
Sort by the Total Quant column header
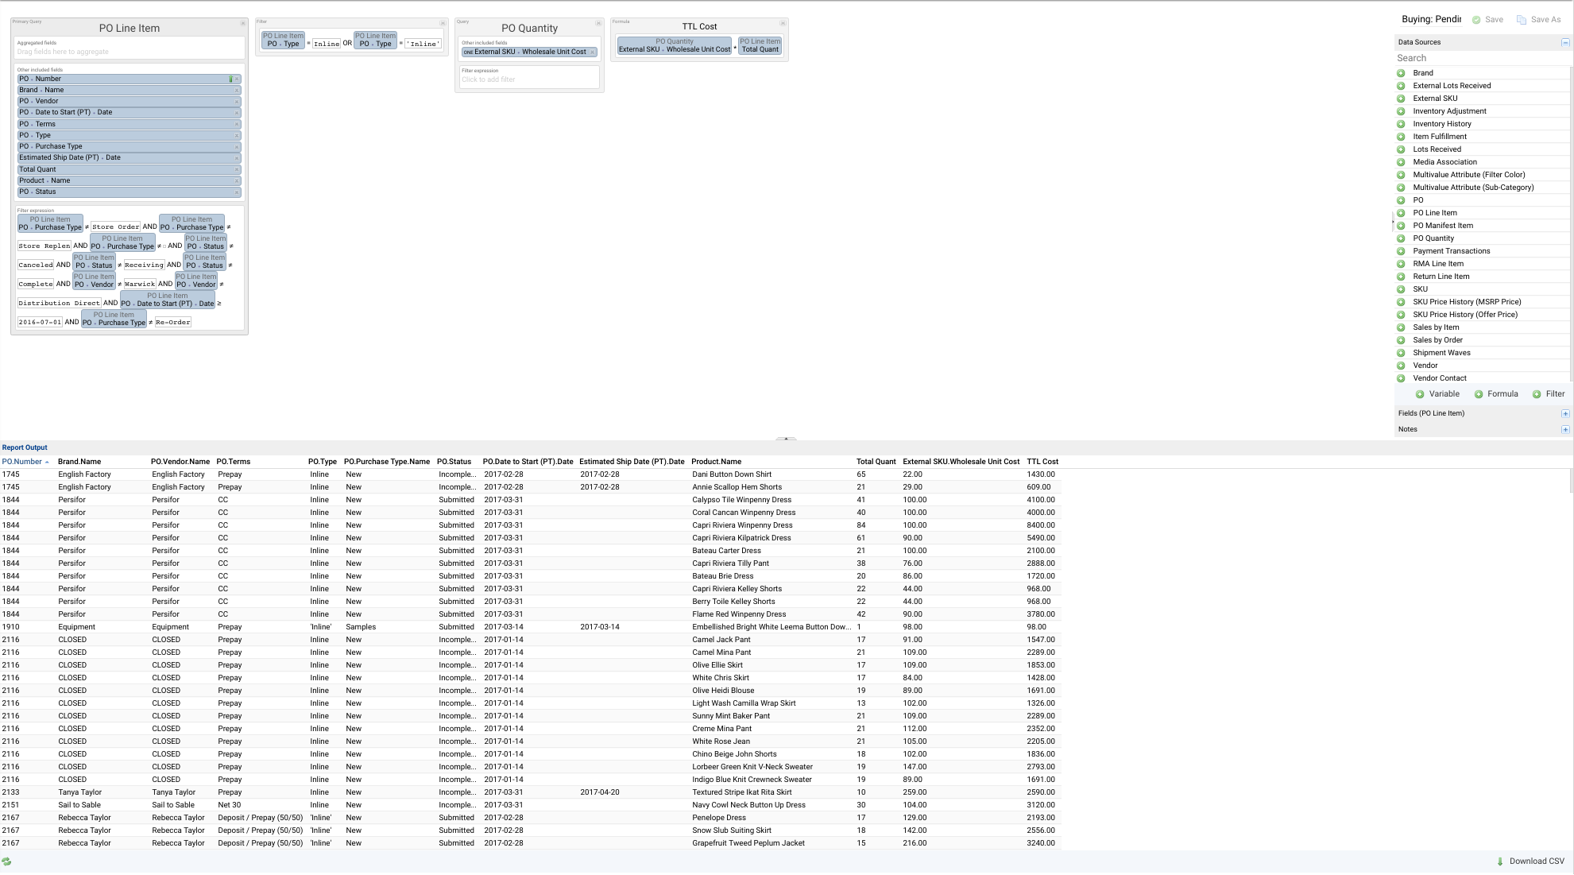pyautogui.click(x=876, y=462)
